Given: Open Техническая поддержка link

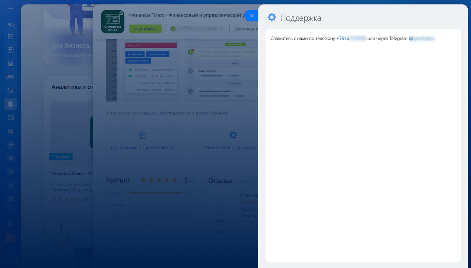Looking at the screenshot, I should pyautogui.click(x=230, y=147).
